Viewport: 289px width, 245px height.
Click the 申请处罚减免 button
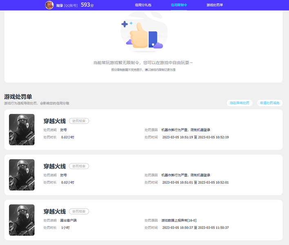pyautogui.click(x=270, y=103)
